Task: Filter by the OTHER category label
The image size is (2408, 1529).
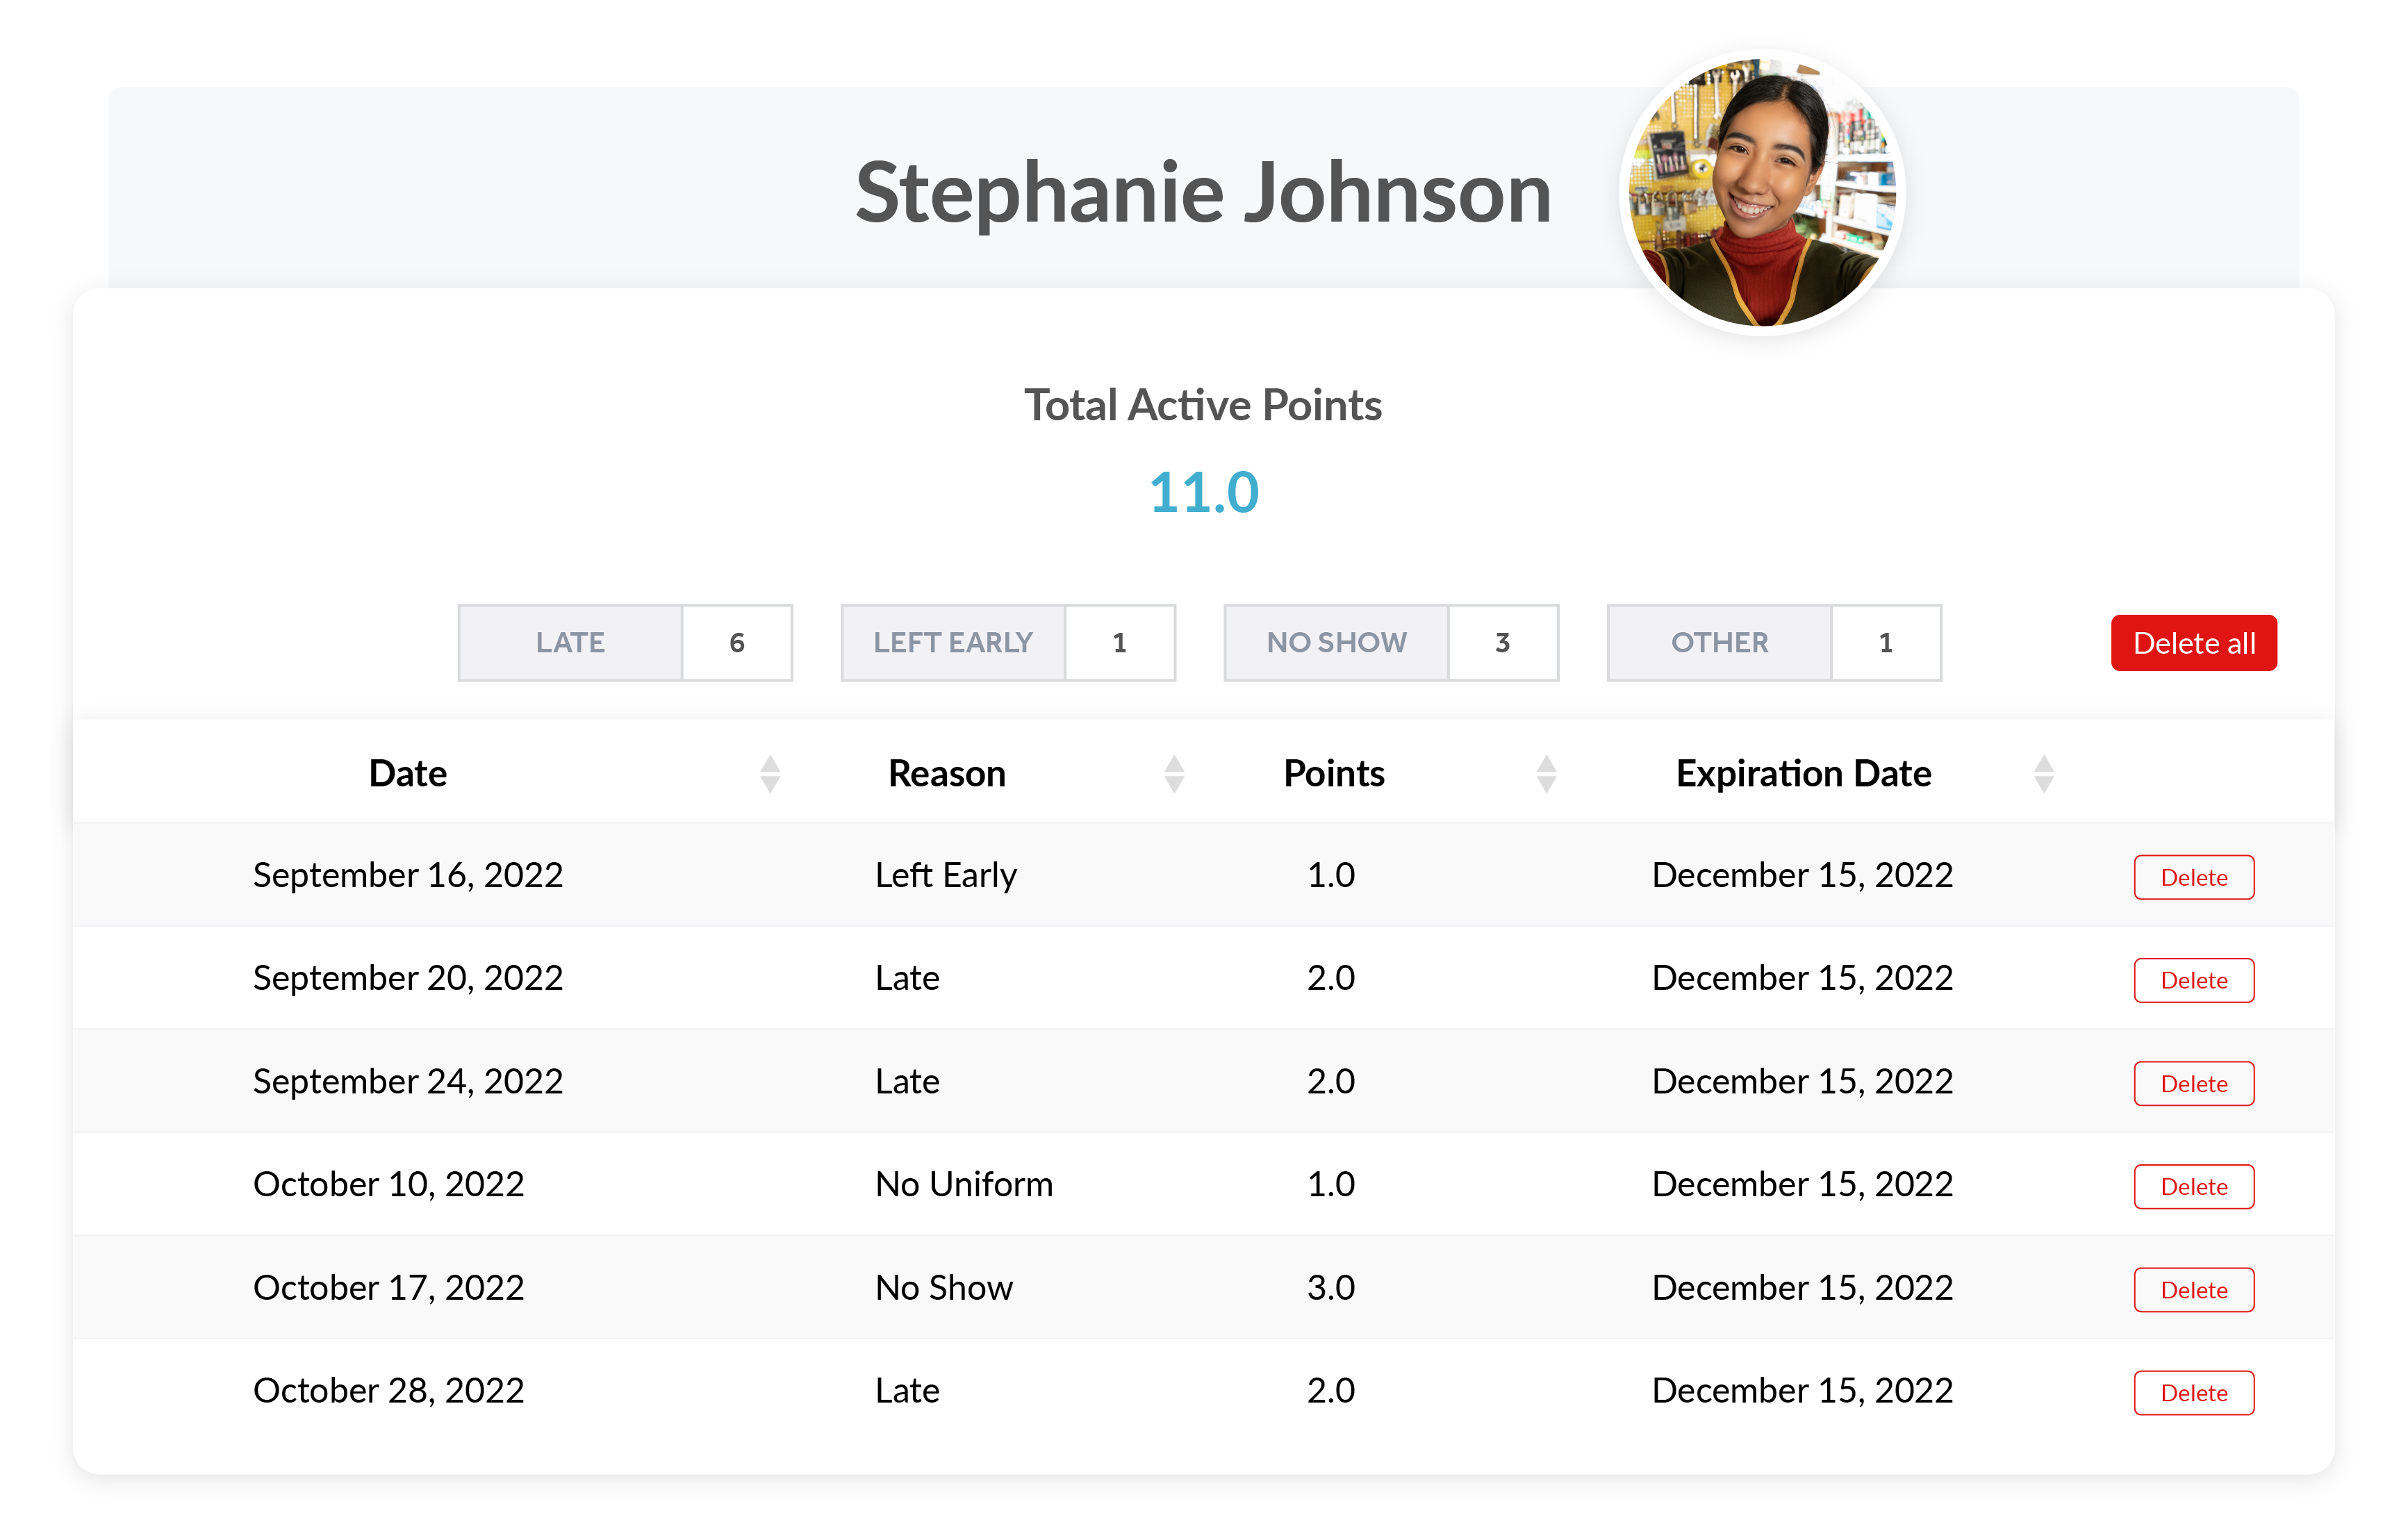Action: click(1720, 643)
